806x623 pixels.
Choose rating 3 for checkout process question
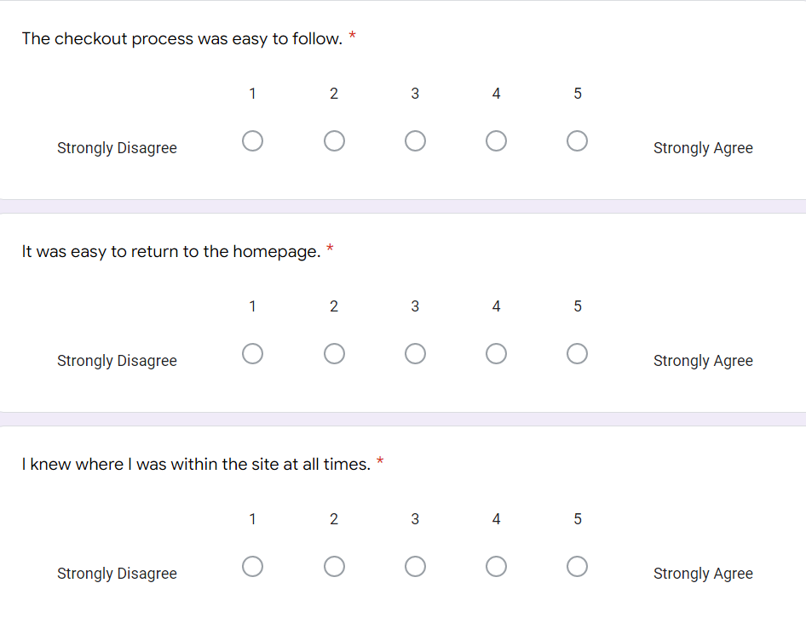(415, 140)
